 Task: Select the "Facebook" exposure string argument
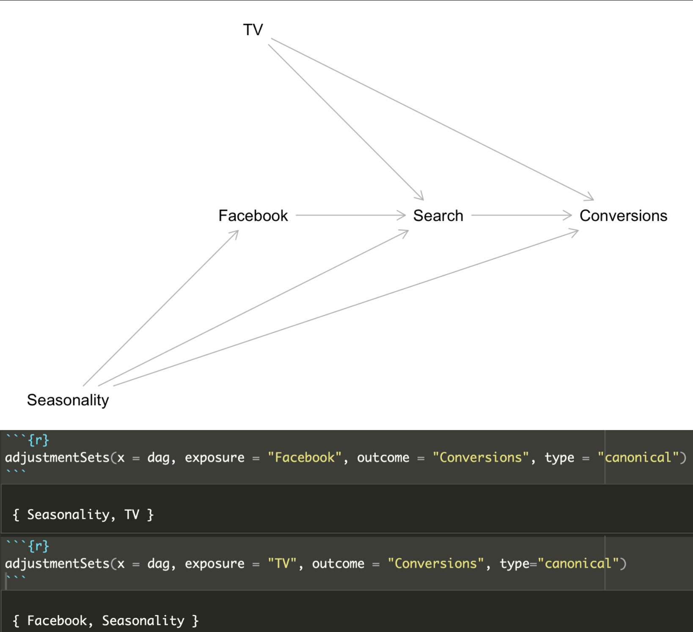[304, 457]
